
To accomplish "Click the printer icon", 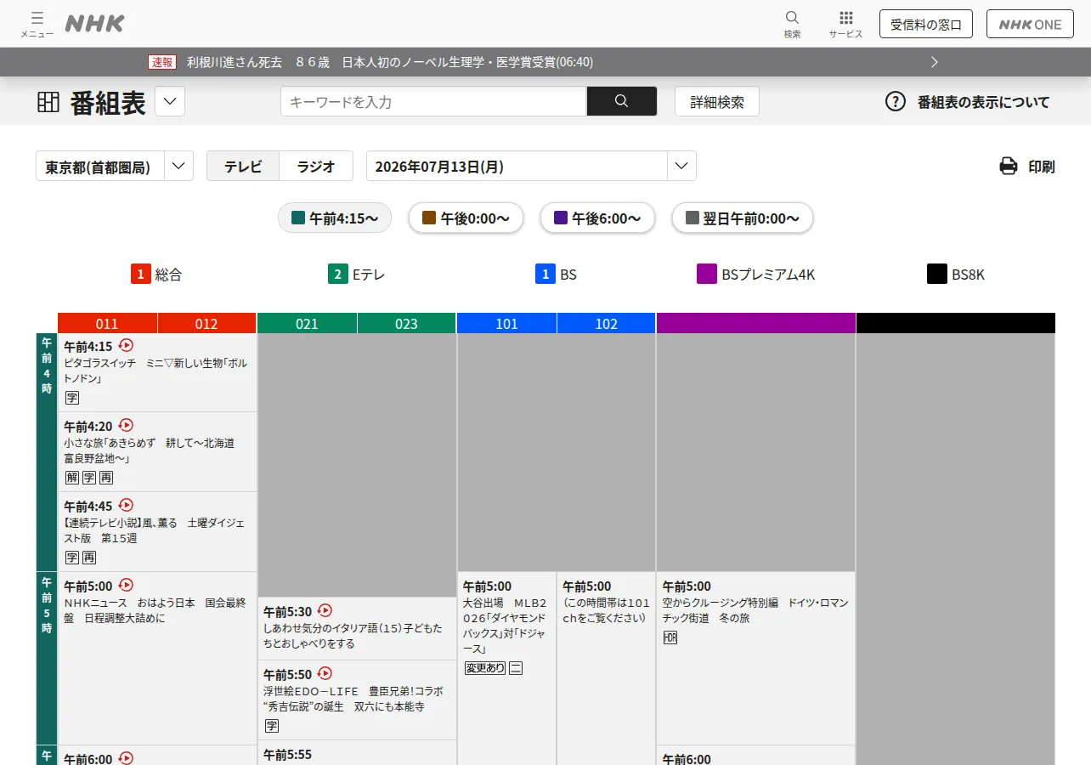I will click(x=1009, y=167).
